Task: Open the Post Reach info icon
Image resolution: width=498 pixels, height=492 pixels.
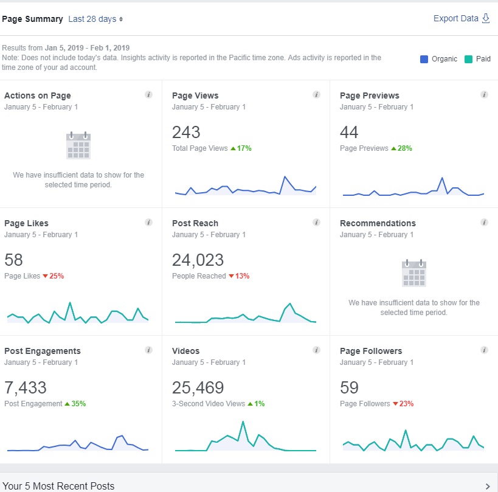Action: [316, 223]
